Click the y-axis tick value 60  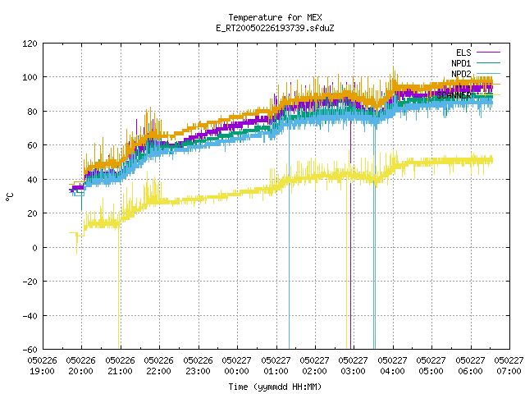click(x=33, y=145)
